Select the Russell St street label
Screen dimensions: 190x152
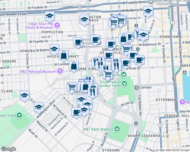[x=104, y=139]
